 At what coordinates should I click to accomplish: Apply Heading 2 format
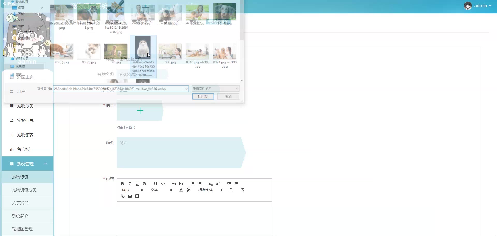click(181, 184)
